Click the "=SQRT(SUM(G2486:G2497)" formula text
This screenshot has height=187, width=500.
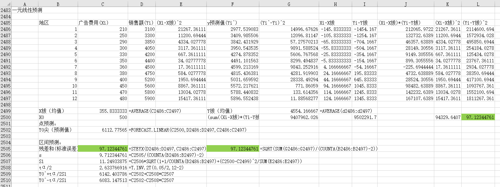point(318,149)
